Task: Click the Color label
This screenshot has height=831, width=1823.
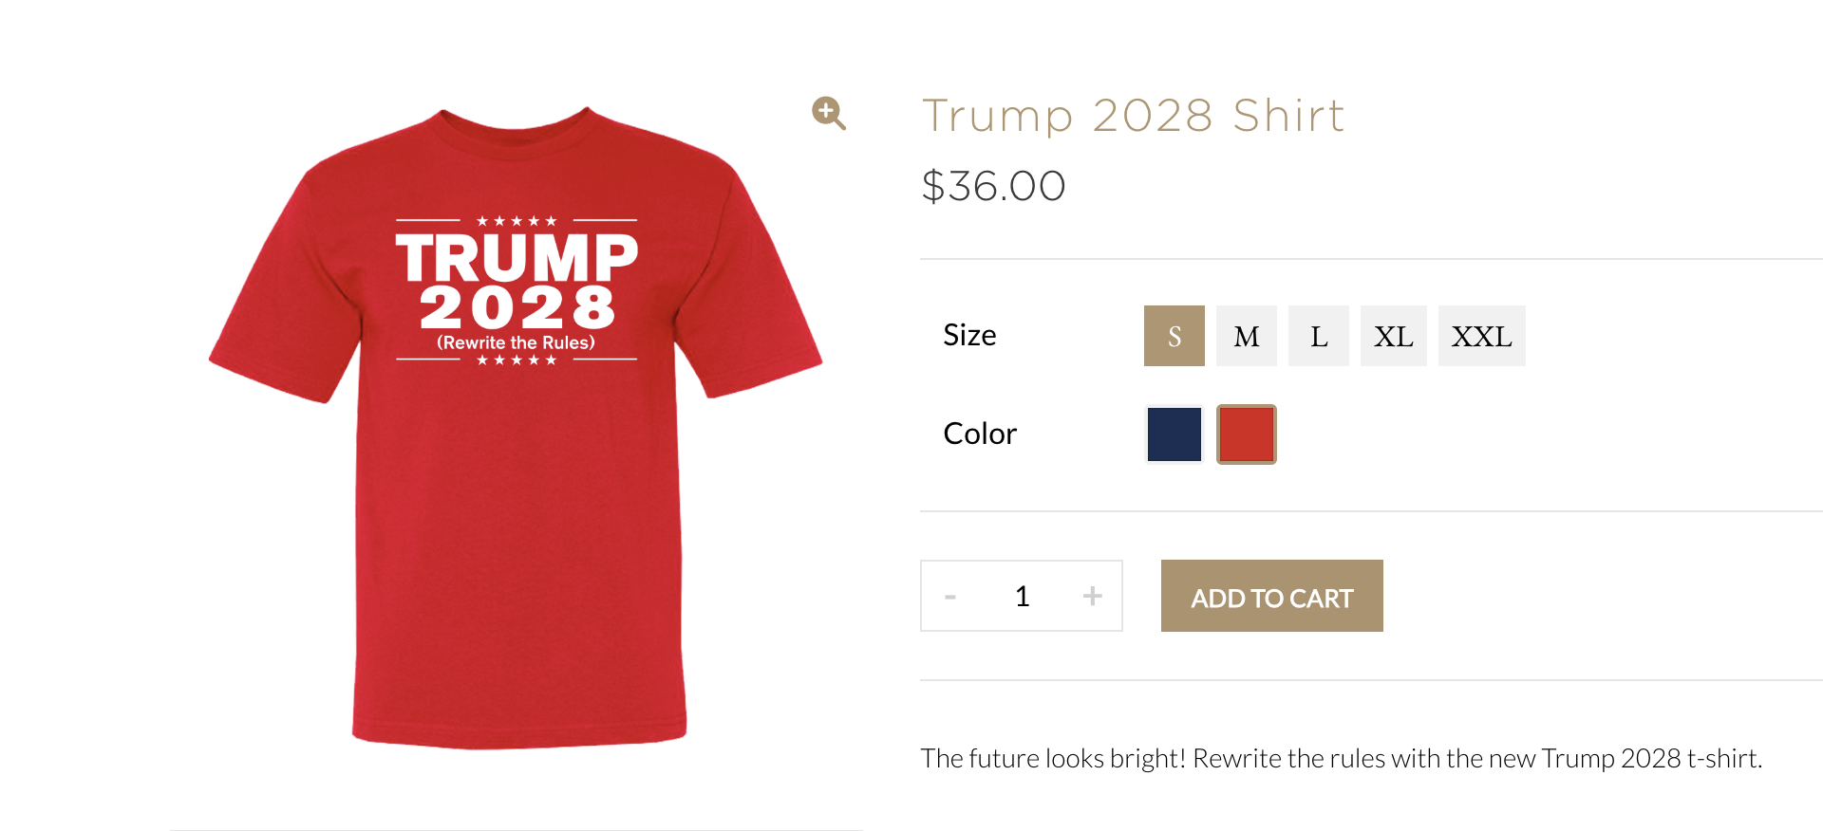Action: [980, 434]
